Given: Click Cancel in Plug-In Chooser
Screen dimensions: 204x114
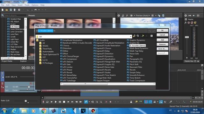Looking at the screenshot, I should [x=162, y=35].
